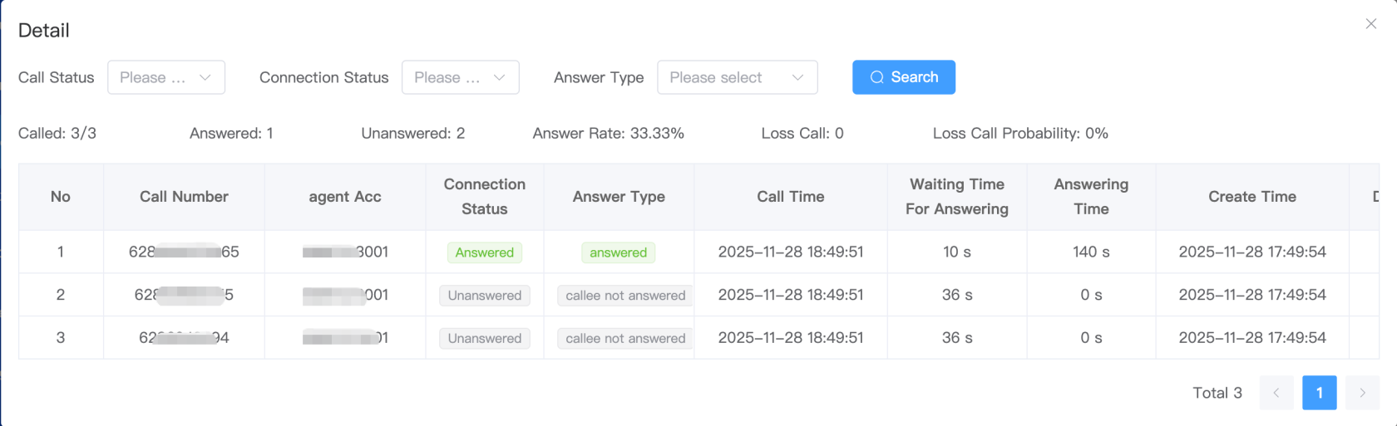The image size is (1397, 426).
Task: Open the Call Status dropdown
Action: click(x=165, y=77)
